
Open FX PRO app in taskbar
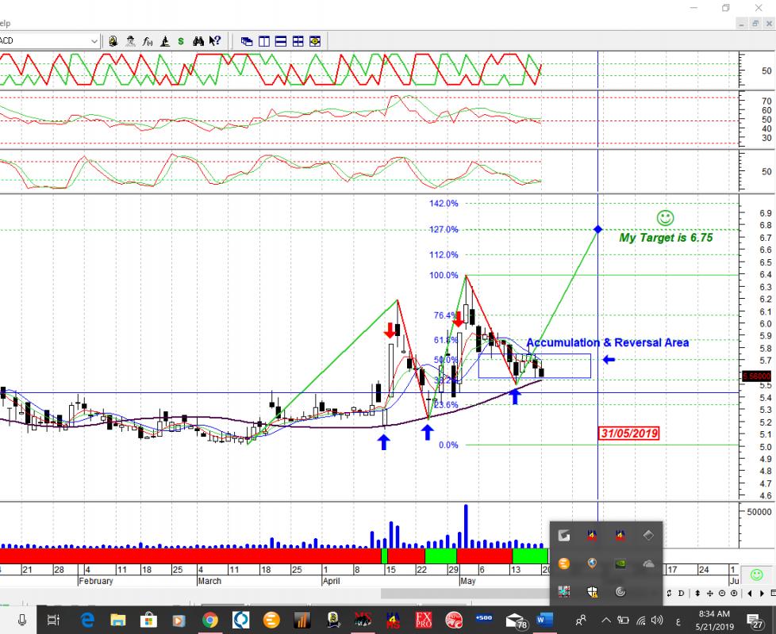[x=424, y=620]
